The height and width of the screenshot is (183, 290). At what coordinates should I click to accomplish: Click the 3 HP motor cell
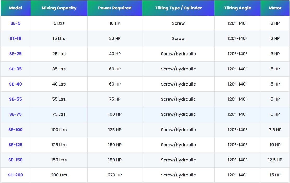pyautogui.click(x=275, y=54)
